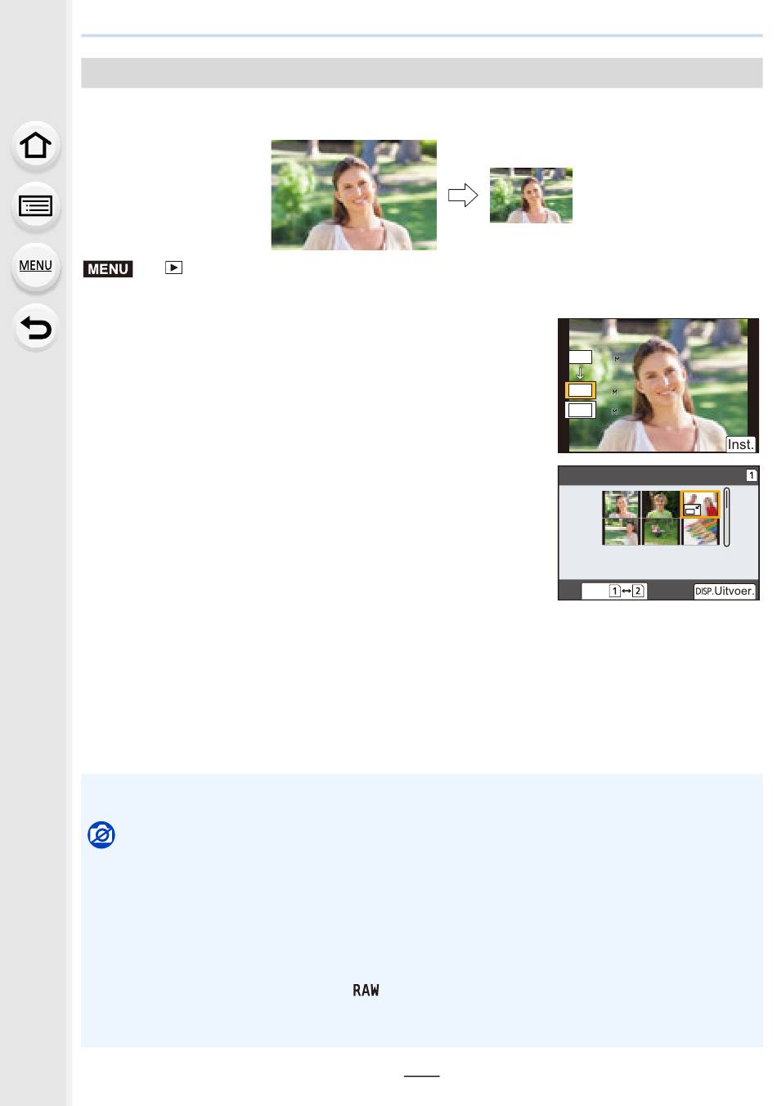
Task: Select the boy in green thumbnail
Action: [x=661, y=505]
